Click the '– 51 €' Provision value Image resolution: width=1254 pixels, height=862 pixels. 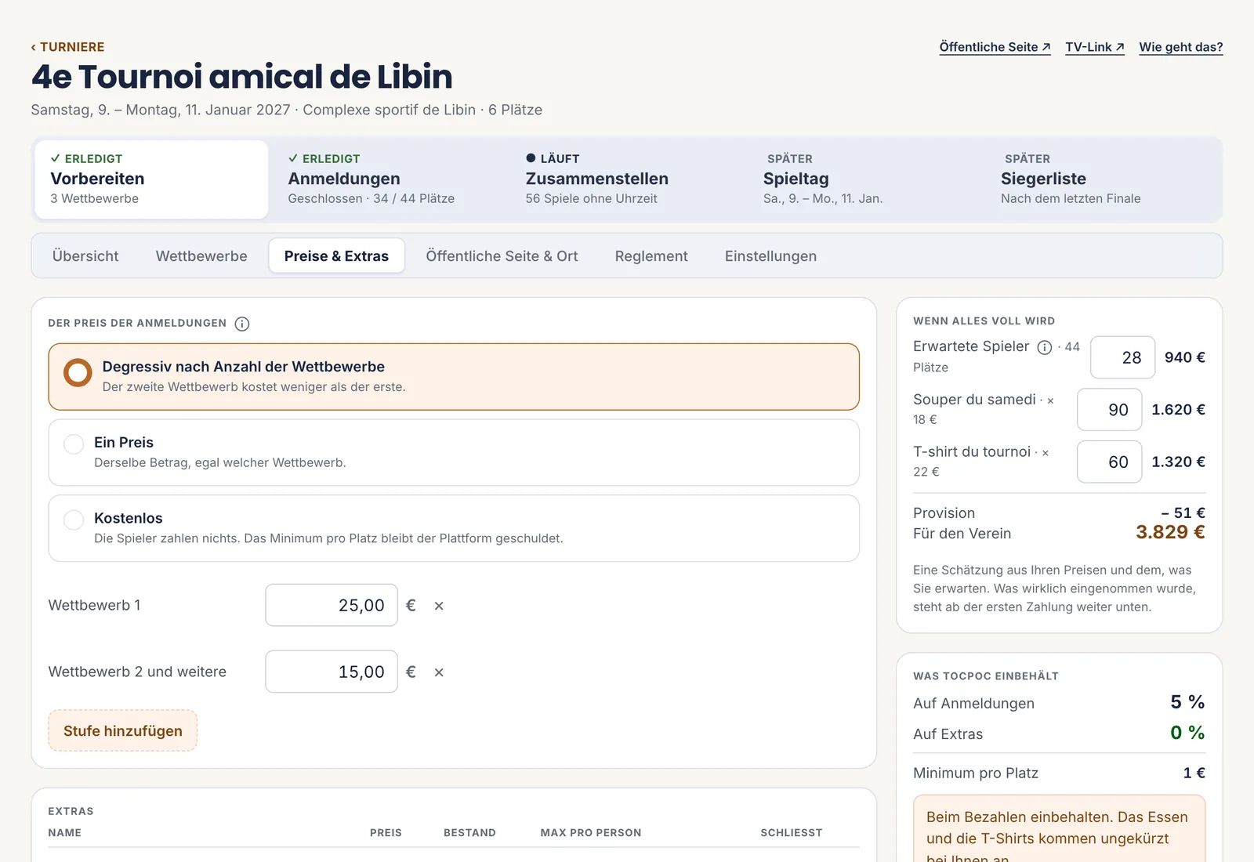(1183, 513)
